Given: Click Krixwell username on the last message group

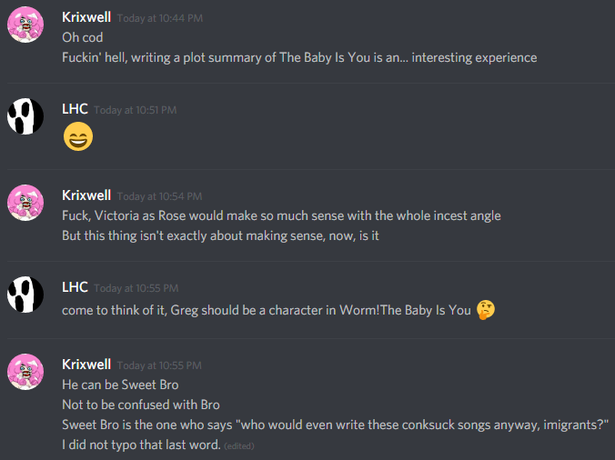Looking at the screenshot, I should click(86, 365).
